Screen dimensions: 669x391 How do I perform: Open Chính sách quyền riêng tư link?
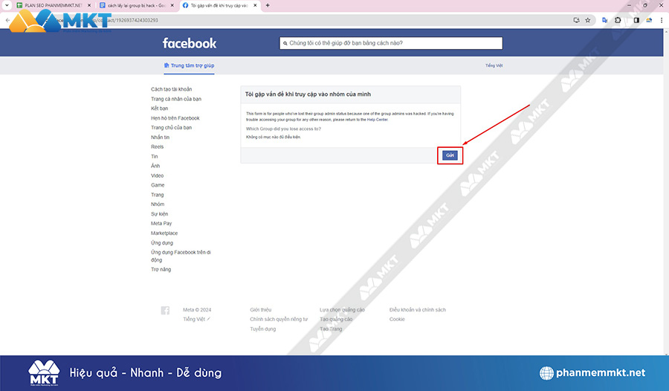278,319
